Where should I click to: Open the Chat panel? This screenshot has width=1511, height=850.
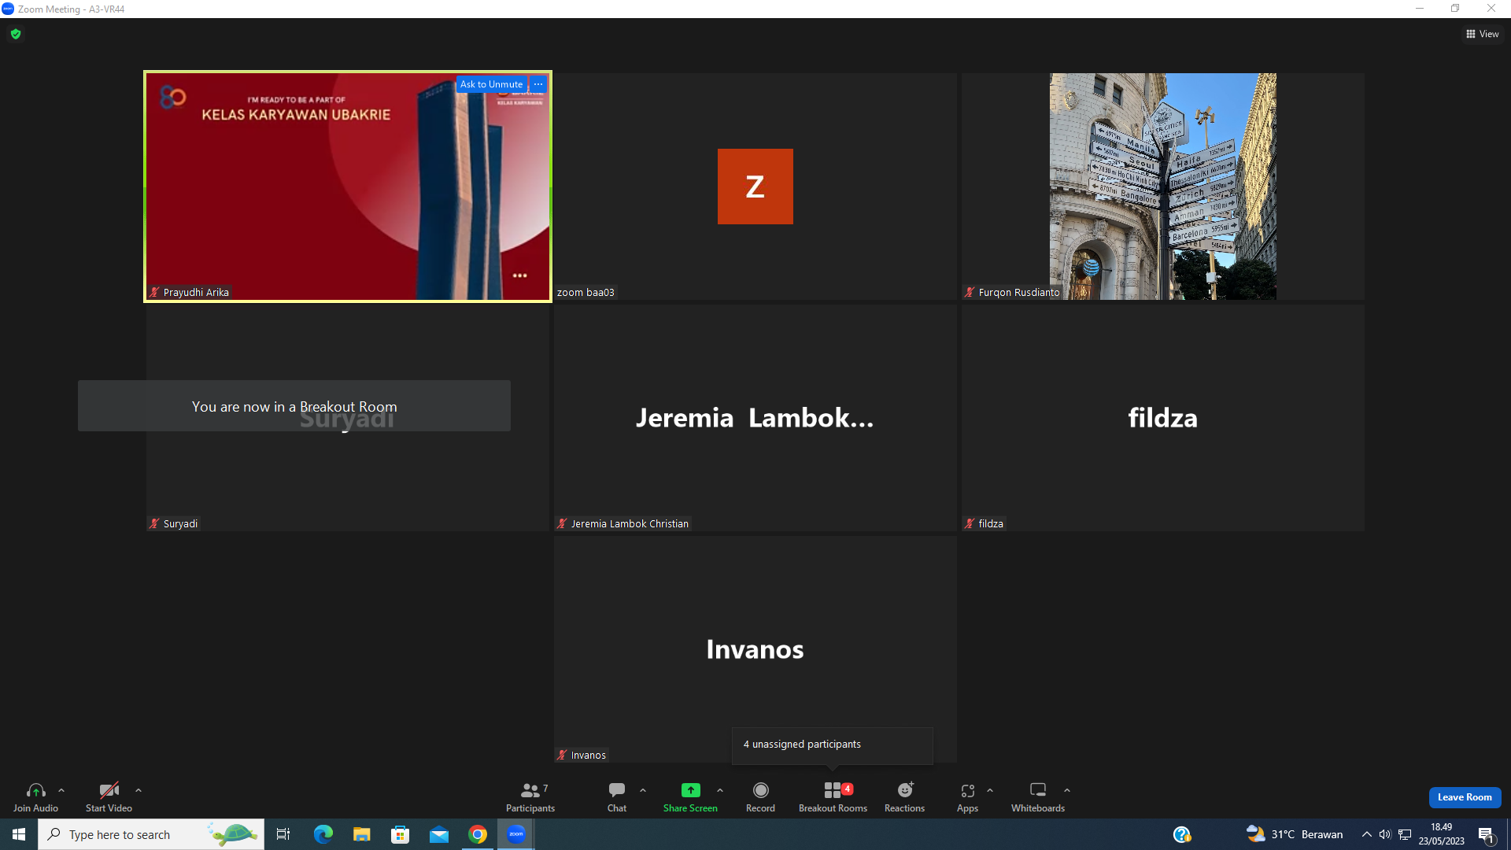click(x=617, y=796)
